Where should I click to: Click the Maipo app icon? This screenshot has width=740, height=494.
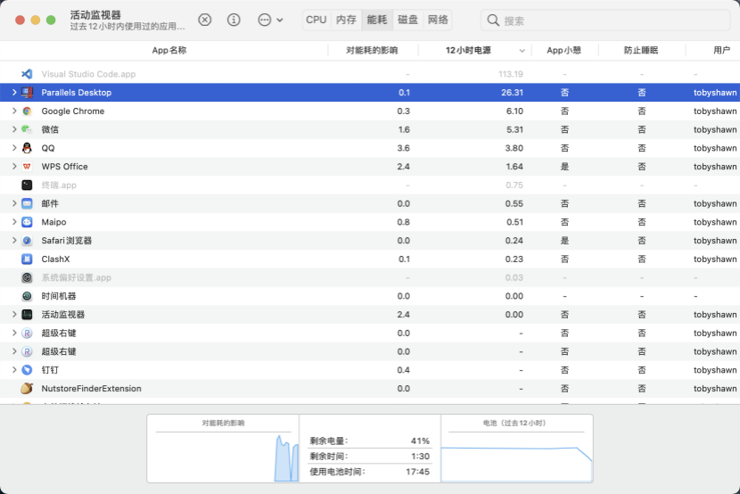(x=27, y=222)
